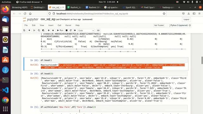Click the Jupyter logo
This screenshot has height=114, width=203.
click(x=30, y=19)
